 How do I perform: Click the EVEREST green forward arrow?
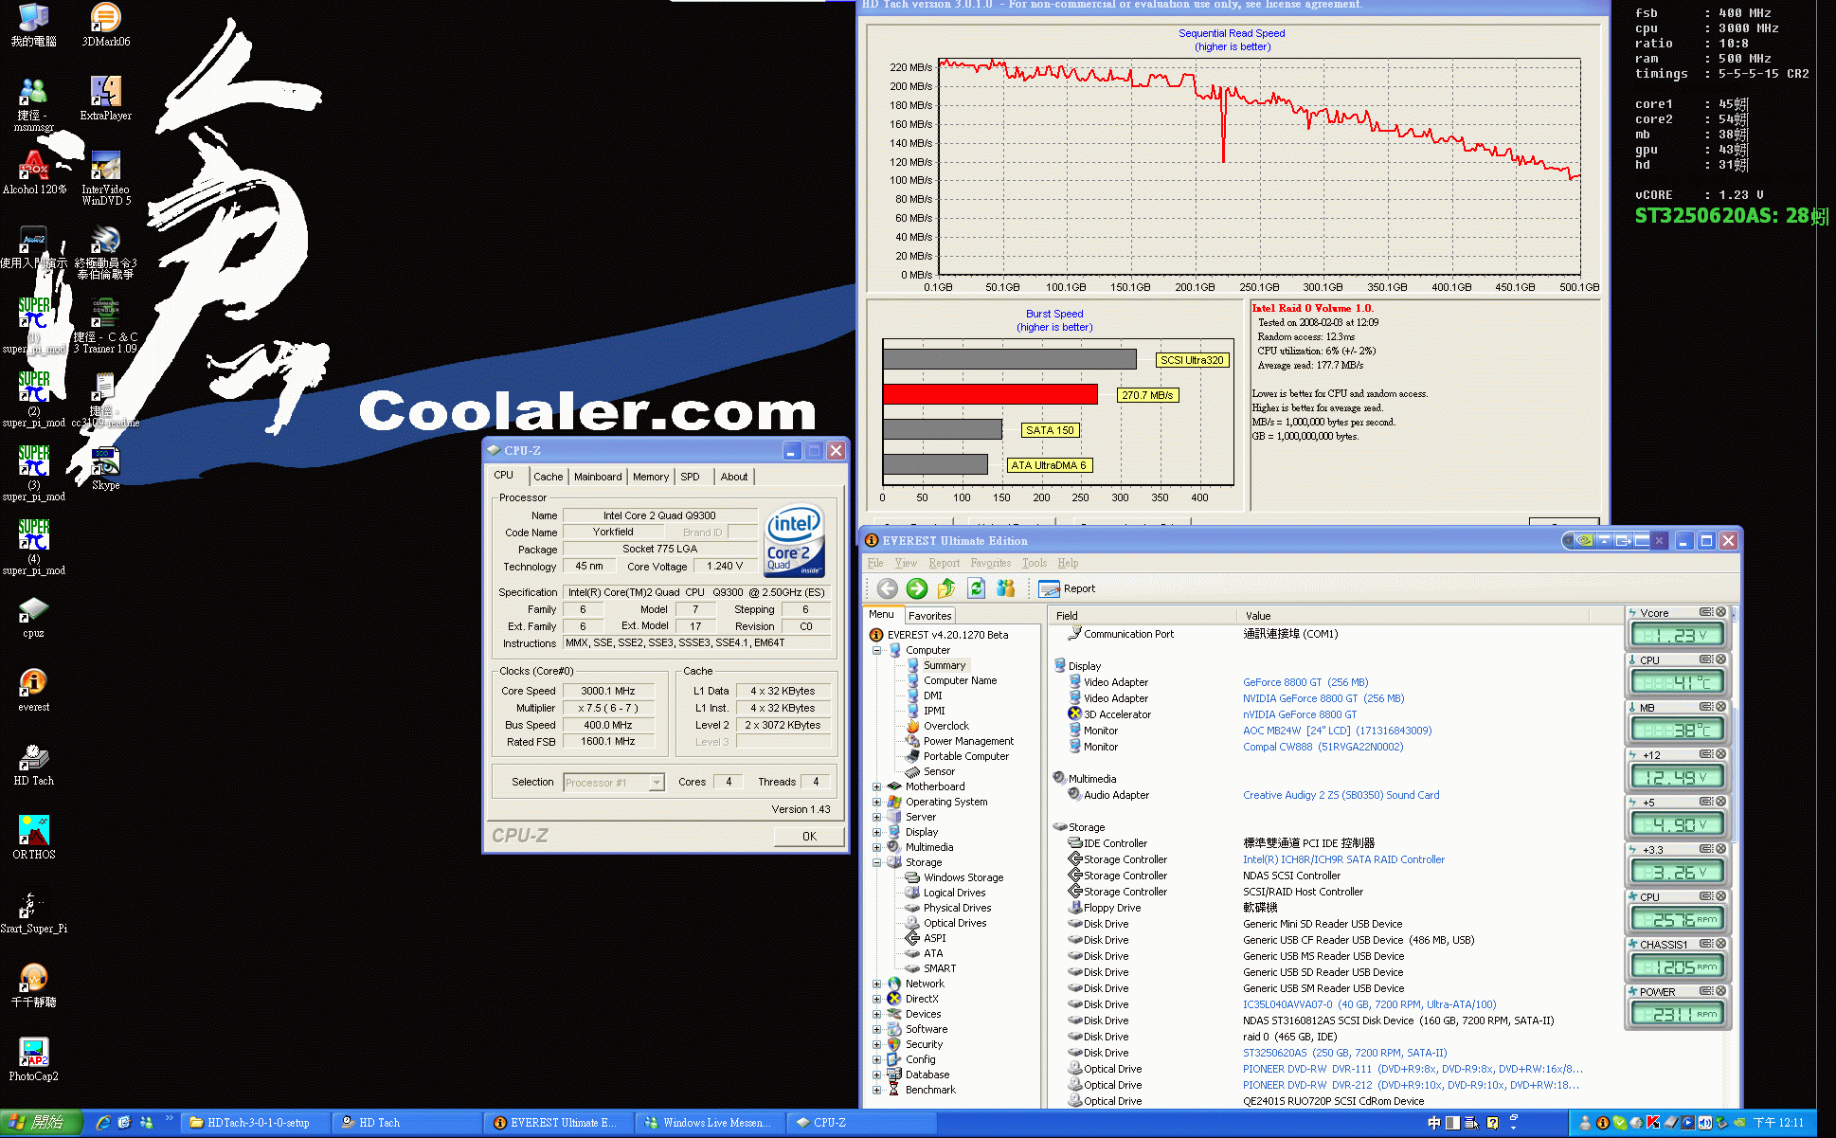tap(917, 588)
